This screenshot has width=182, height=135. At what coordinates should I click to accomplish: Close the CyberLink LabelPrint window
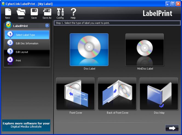pyautogui.click(x=178, y=4)
